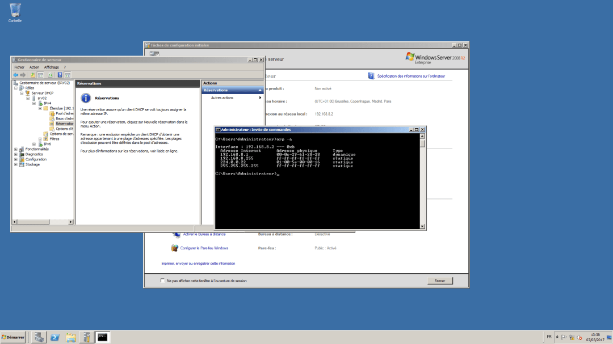This screenshot has width=613, height=344.
Task: Click the Forward navigation arrow toolbar icon
Action: (23, 75)
